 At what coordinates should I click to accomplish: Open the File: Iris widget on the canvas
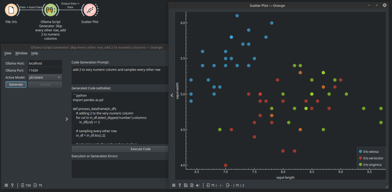pyautogui.click(x=11, y=10)
